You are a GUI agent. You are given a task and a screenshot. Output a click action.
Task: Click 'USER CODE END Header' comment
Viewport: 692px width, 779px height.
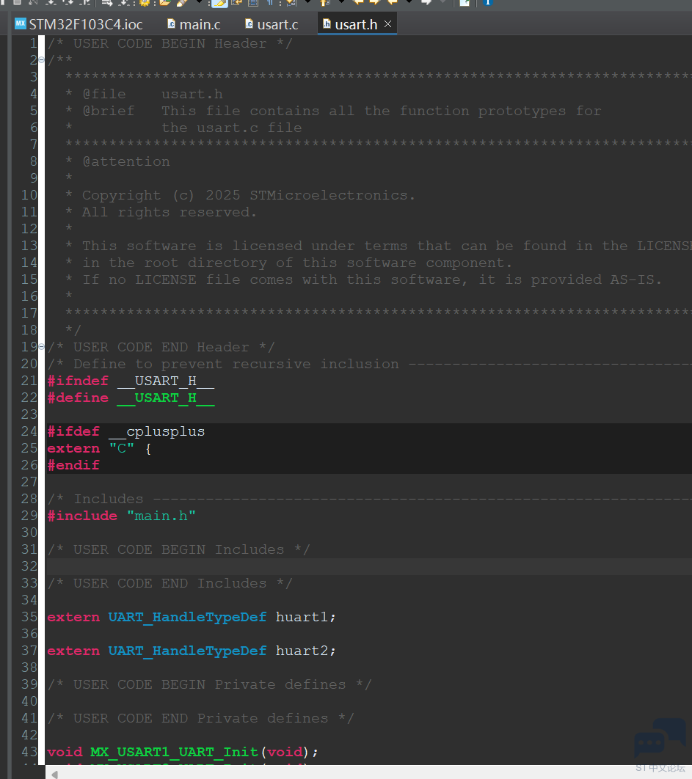pyautogui.click(x=161, y=347)
